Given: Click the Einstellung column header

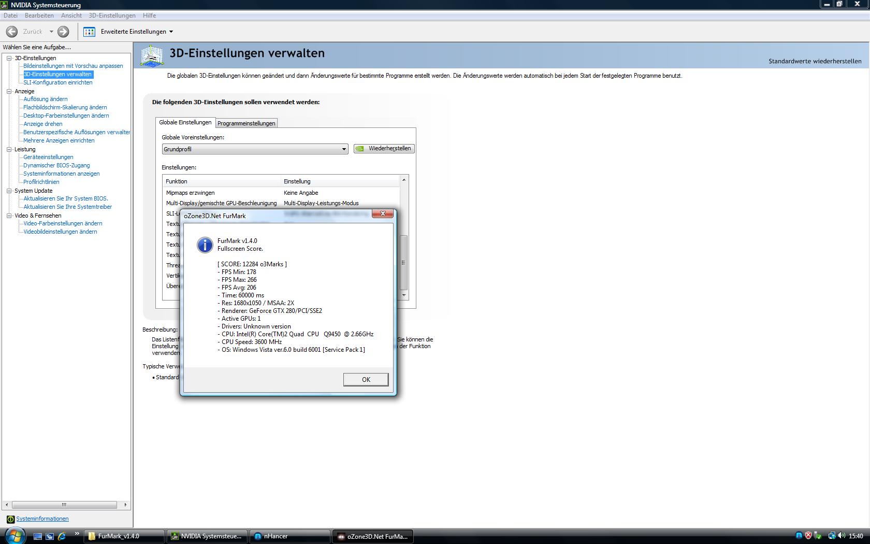Looking at the screenshot, I should (x=340, y=181).
